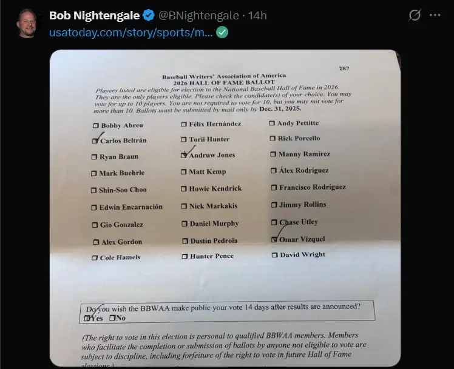Check the Cole Hamels checkbox
Image resolution: width=454 pixels, height=369 pixels.
[95, 258]
